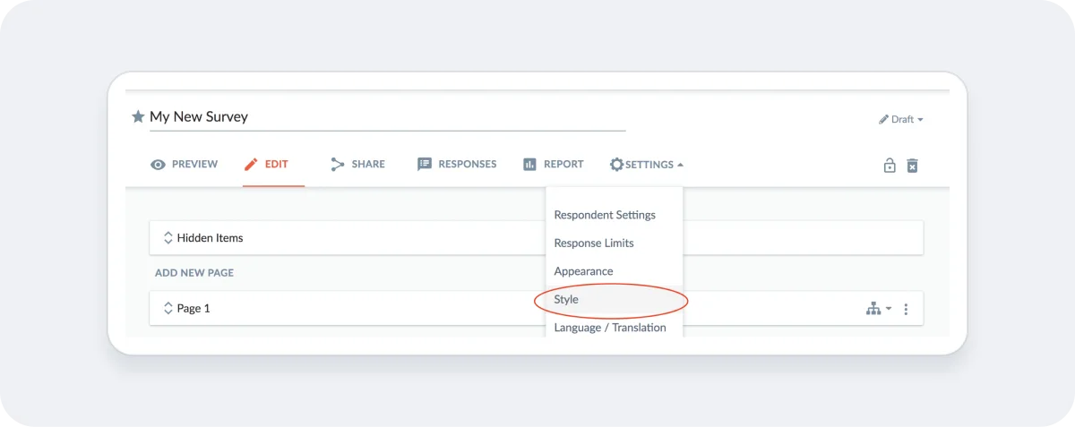Click the star icon beside My New Survey
Screen dimensions: 1075x427
pos(138,117)
